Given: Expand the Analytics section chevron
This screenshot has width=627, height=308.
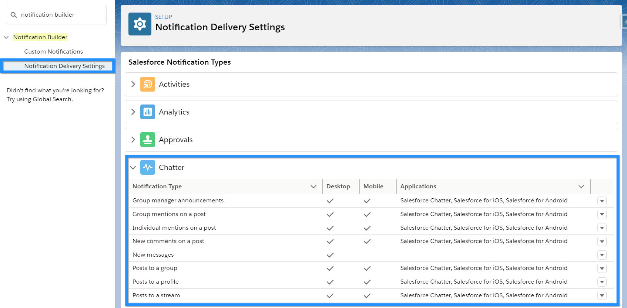Looking at the screenshot, I should pyautogui.click(x=133, y=112).
